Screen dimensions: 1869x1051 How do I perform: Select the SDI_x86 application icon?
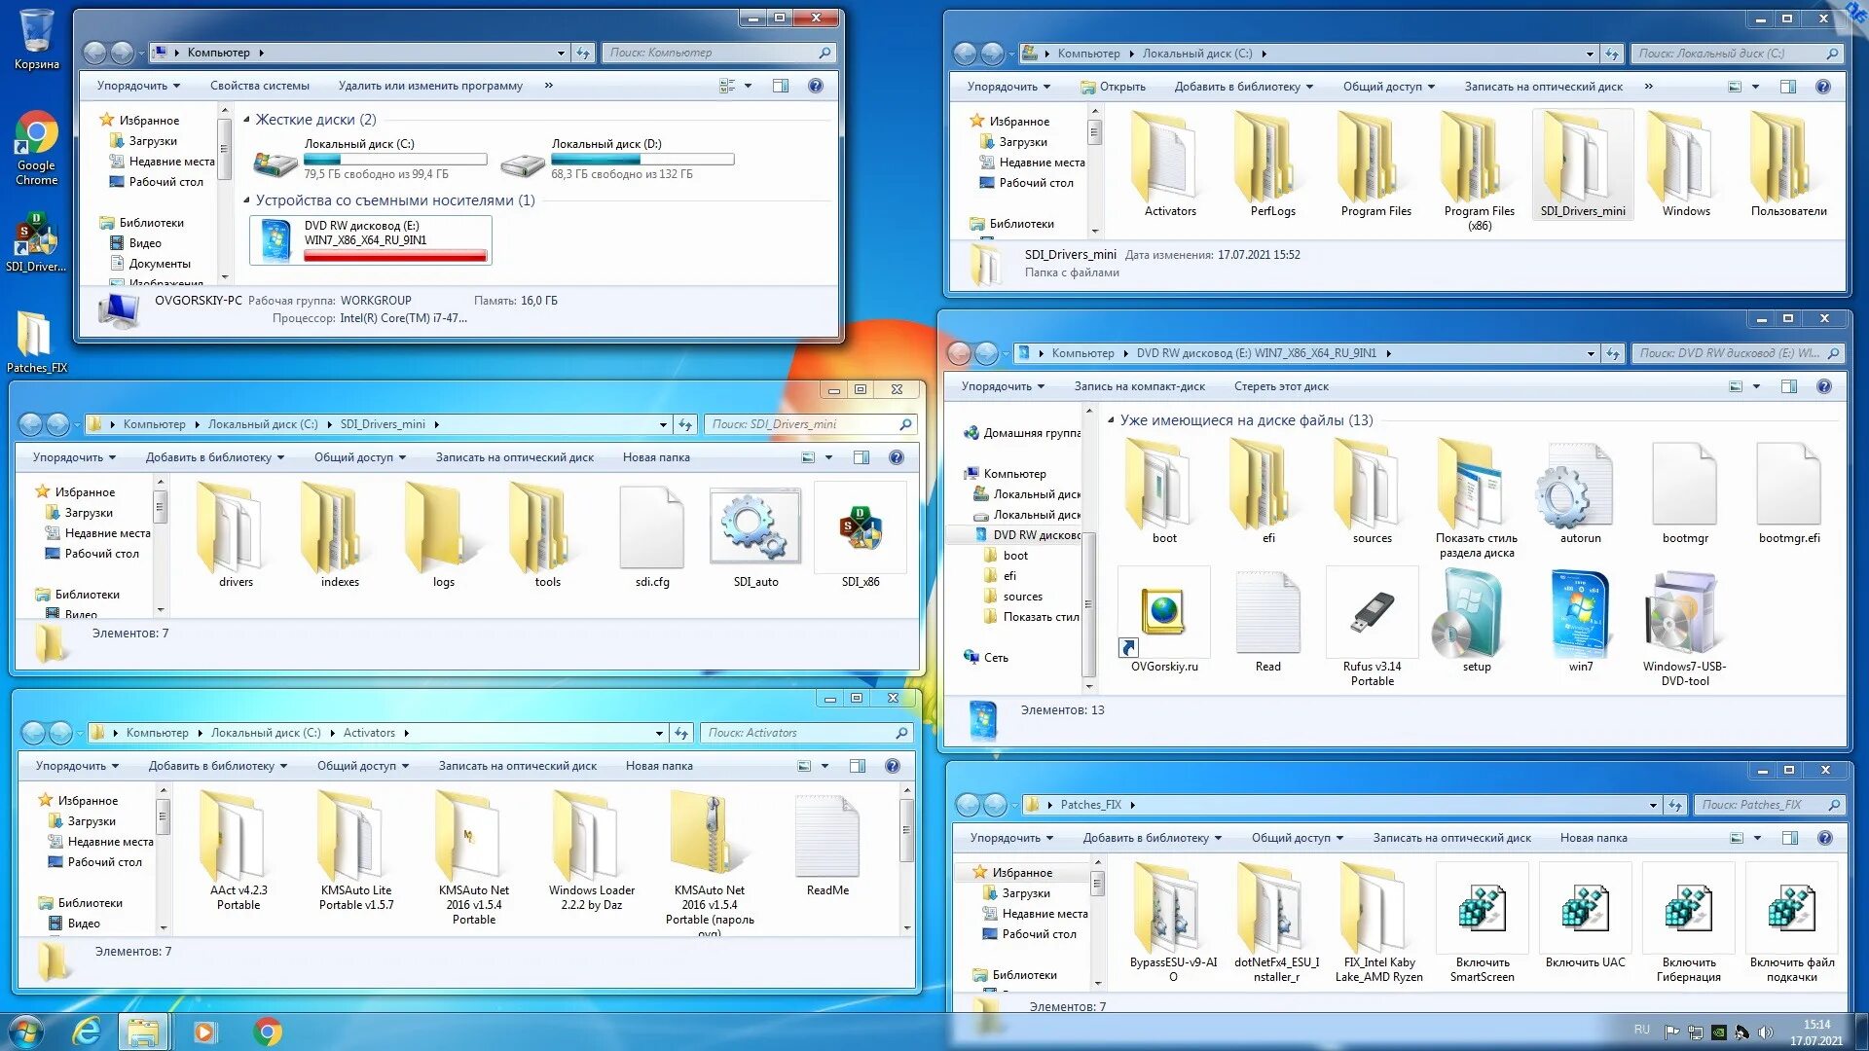point(860,528)
